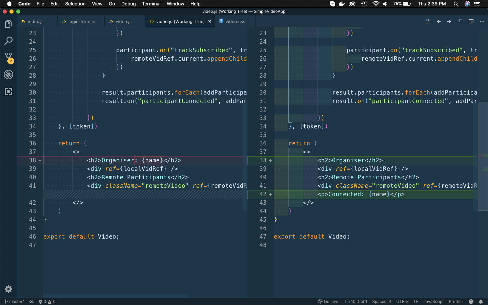Image resolution: width=488 pixels, height=305 pixels.
Task: Open the Explorer view in activity bar
Action: 8,24
